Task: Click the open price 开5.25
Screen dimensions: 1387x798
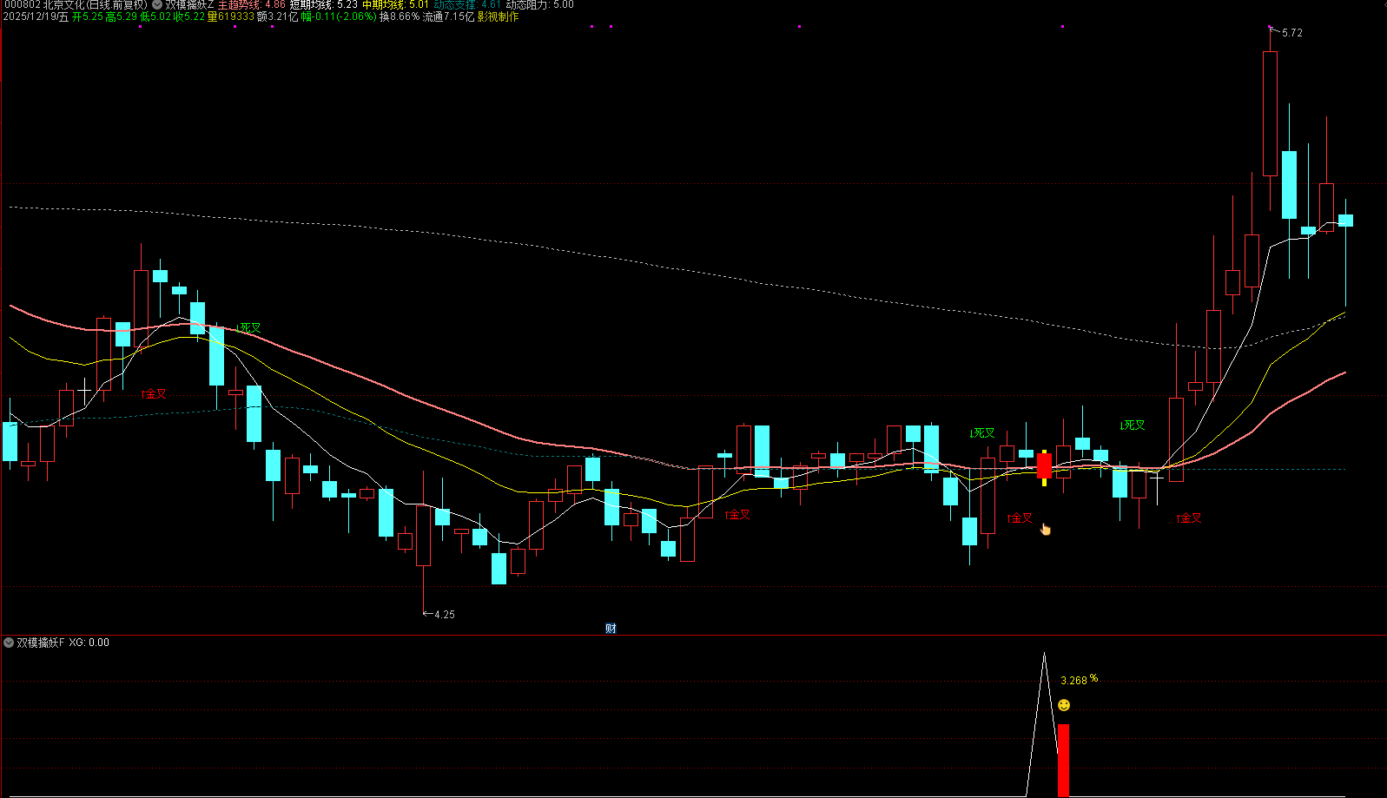Action: pos(88,16)
